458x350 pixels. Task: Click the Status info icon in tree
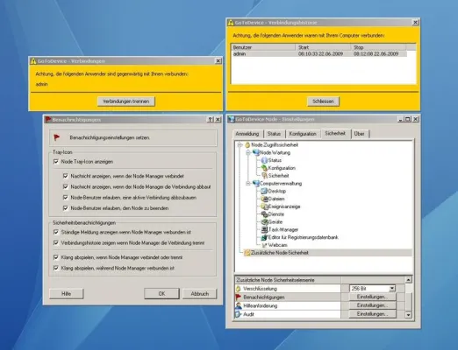[264, 160]
